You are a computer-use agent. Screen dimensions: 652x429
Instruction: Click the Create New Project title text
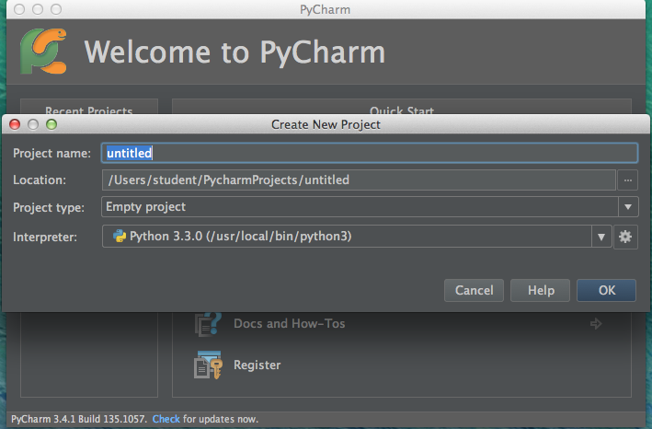click(326, 124)
